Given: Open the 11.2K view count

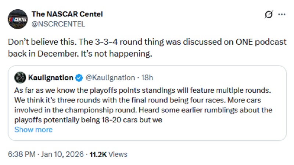Looking at the screenshot, I should pos(97,154).
